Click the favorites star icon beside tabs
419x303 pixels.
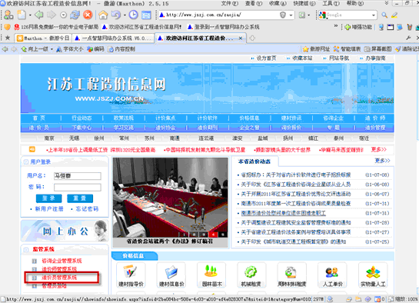coord(8,38)
